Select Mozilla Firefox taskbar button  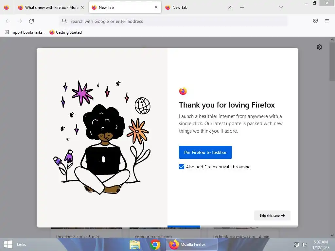click(x=192, y=244)
